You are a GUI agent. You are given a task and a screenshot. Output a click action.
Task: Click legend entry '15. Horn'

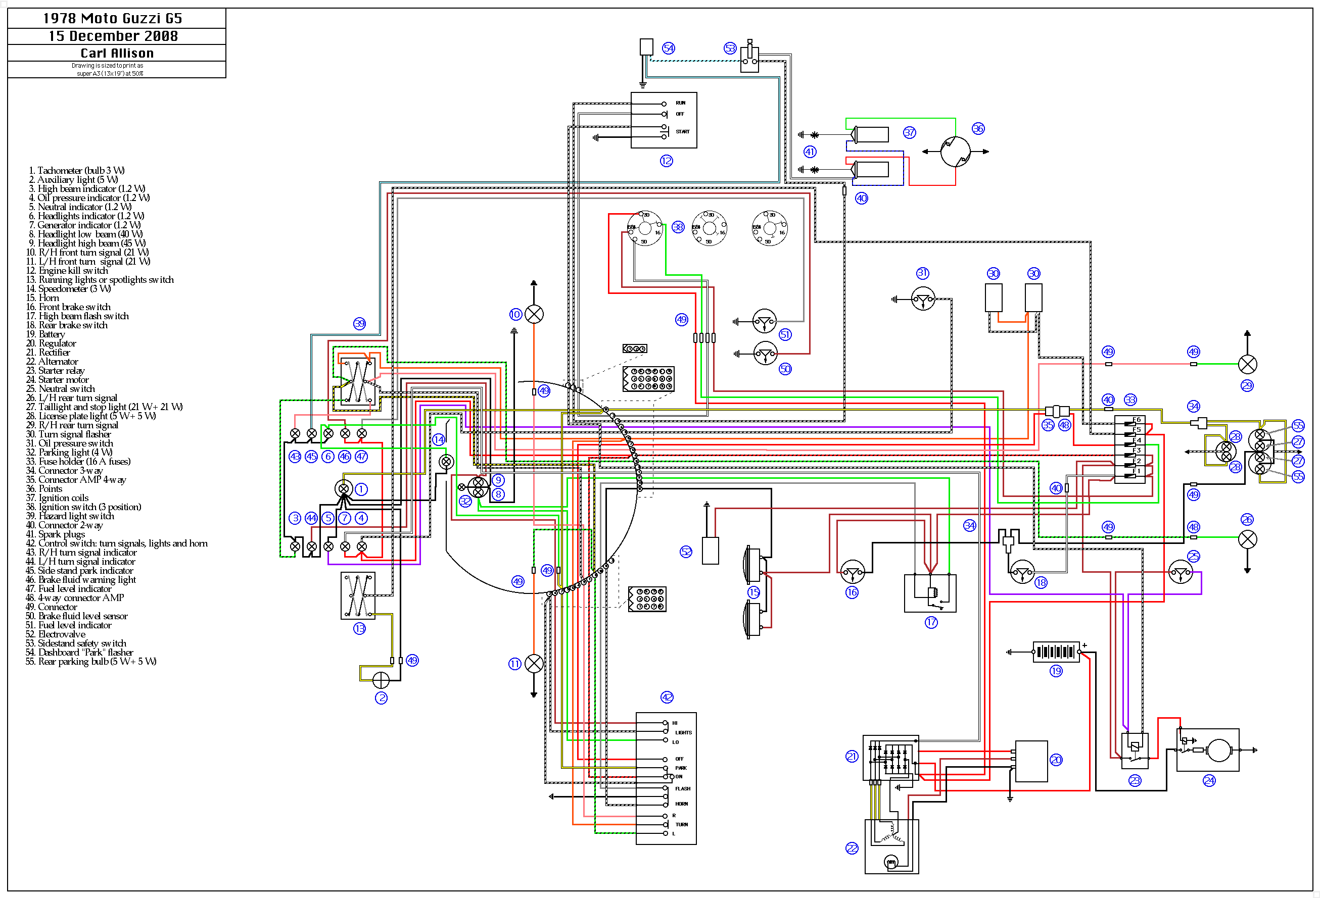tap(42, 297)
